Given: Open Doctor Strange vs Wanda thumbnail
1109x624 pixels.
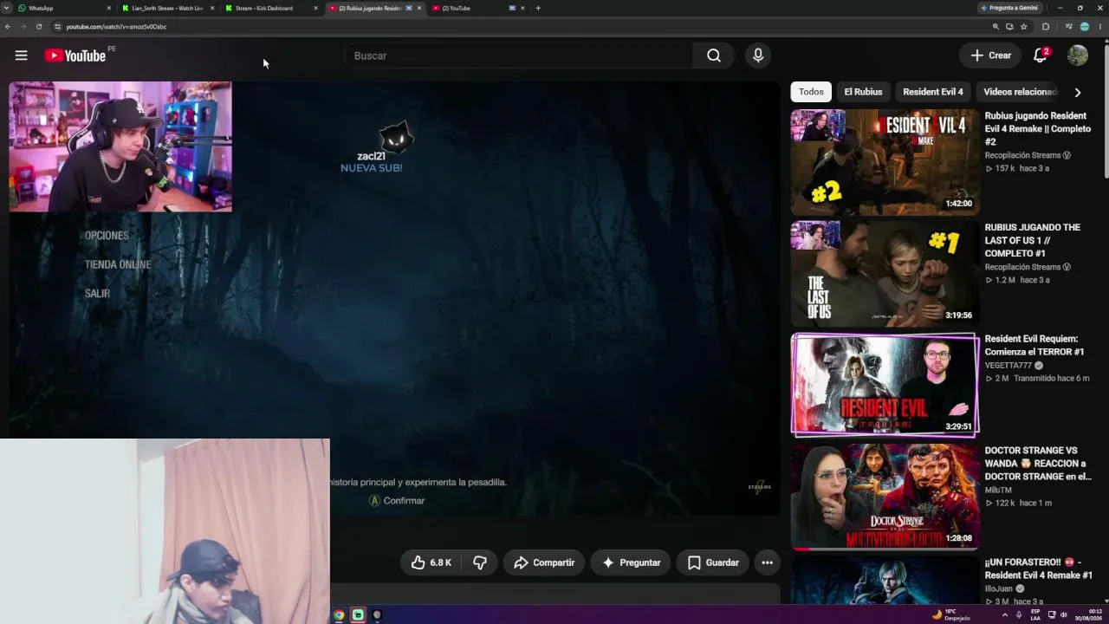Looking at the screenshot, I should pyautogui.click(x=885, y=497).
